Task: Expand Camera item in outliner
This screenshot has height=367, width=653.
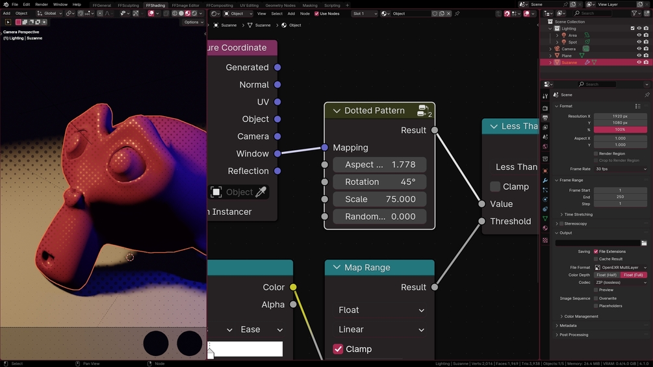Action: pos(550,49)
